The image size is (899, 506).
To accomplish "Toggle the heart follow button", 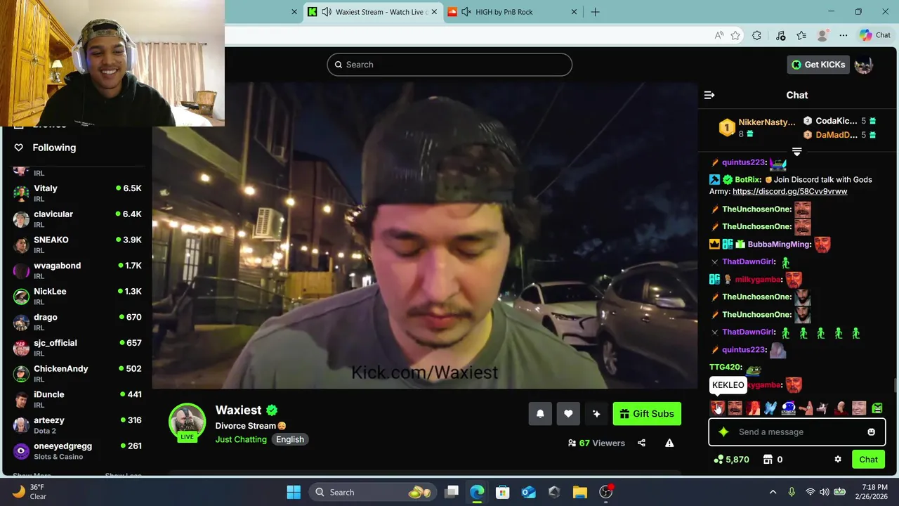I will [568, 414].
